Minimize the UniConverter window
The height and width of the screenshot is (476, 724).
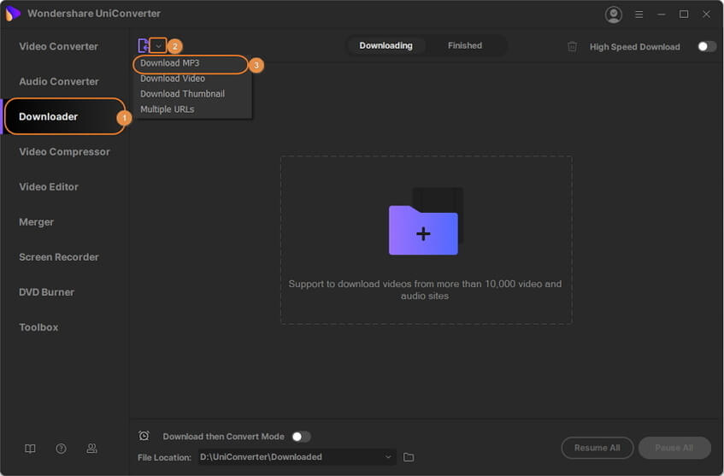coord(662,15)
